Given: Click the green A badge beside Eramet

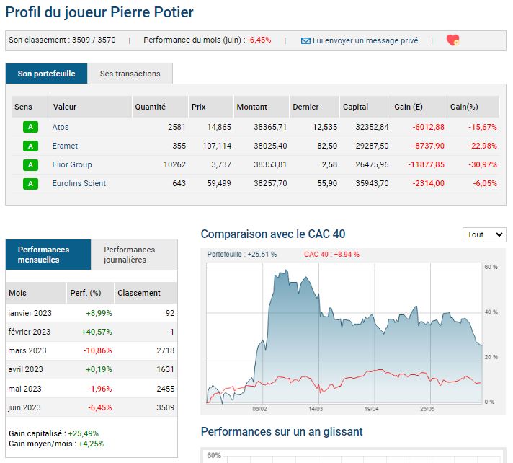Looking at the screenshot, I should (x=30, y=146).
